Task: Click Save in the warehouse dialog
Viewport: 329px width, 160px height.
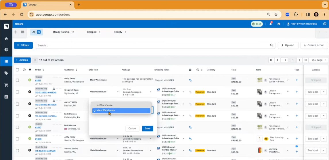Action: pos(147,128)
